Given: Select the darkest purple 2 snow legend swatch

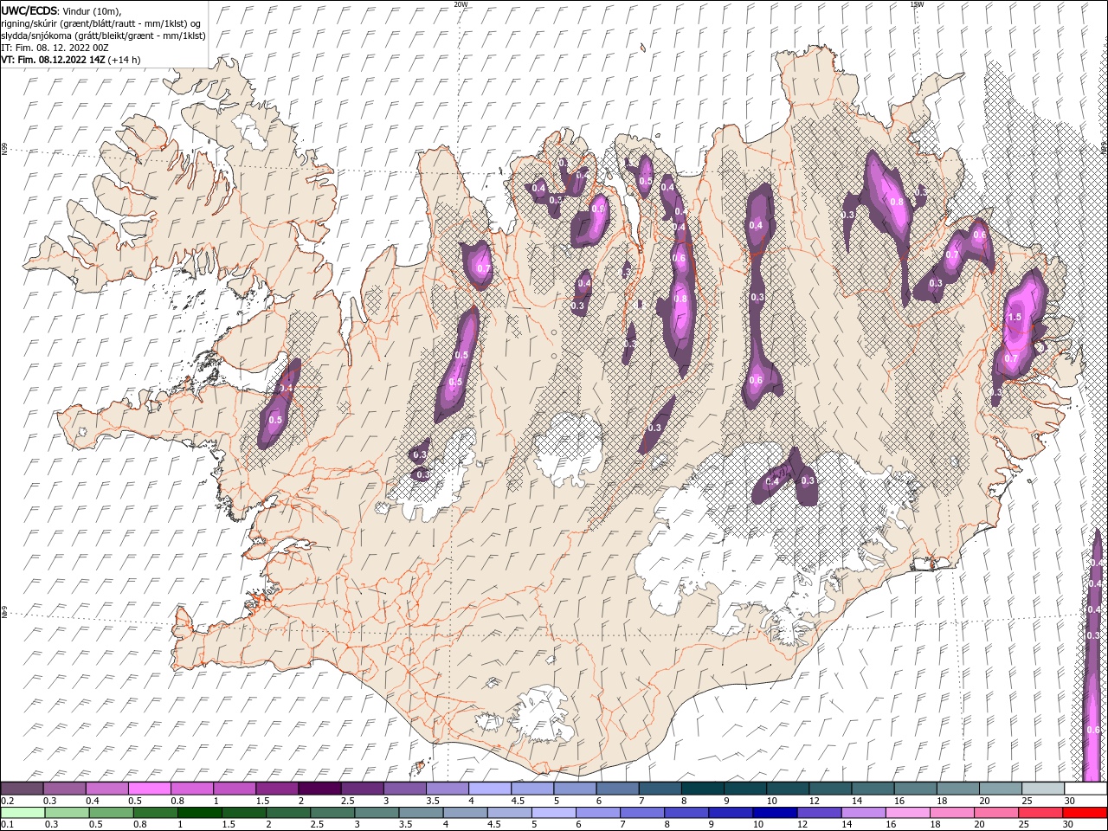Looking at the screenshot, I should click(319, 789).
